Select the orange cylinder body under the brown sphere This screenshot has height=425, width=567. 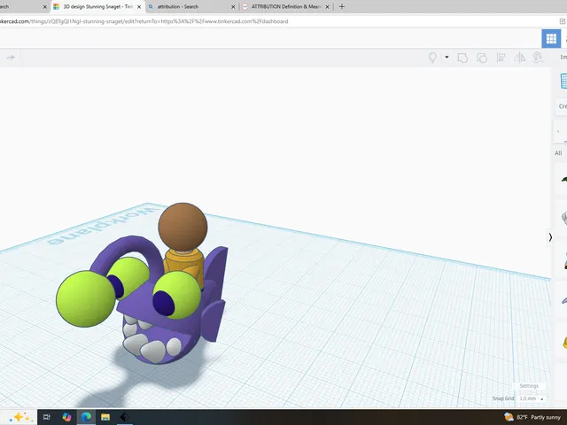coord(184,261)
